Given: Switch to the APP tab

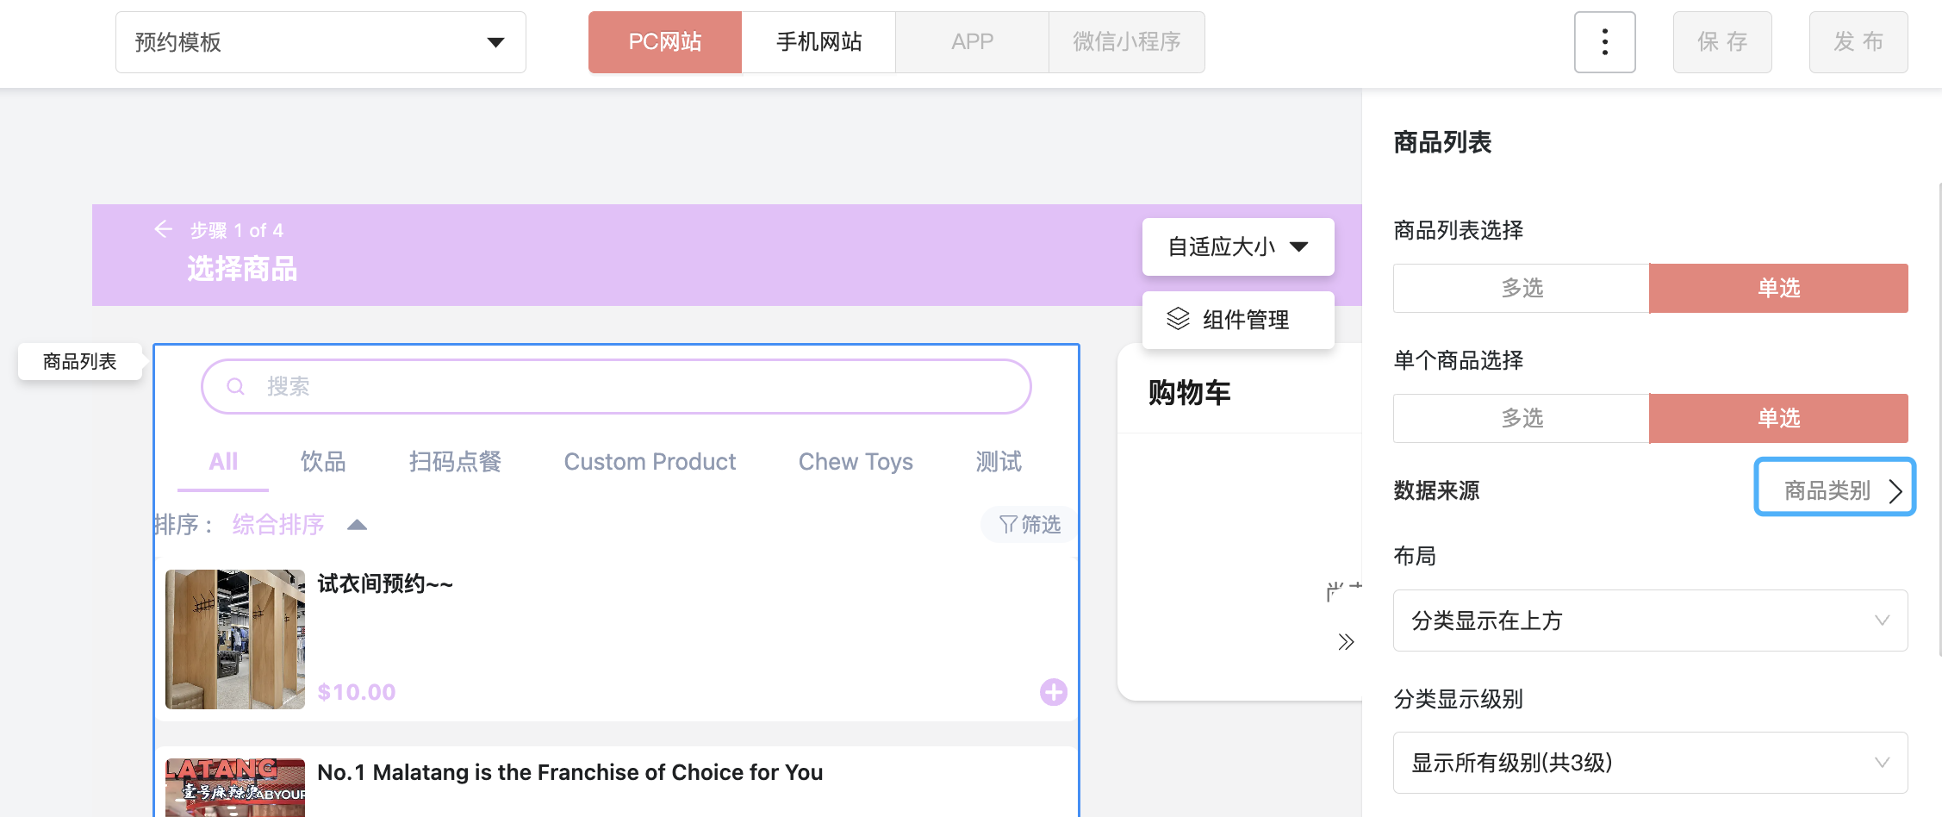Looking at the screenshot, I should (972, 42).
